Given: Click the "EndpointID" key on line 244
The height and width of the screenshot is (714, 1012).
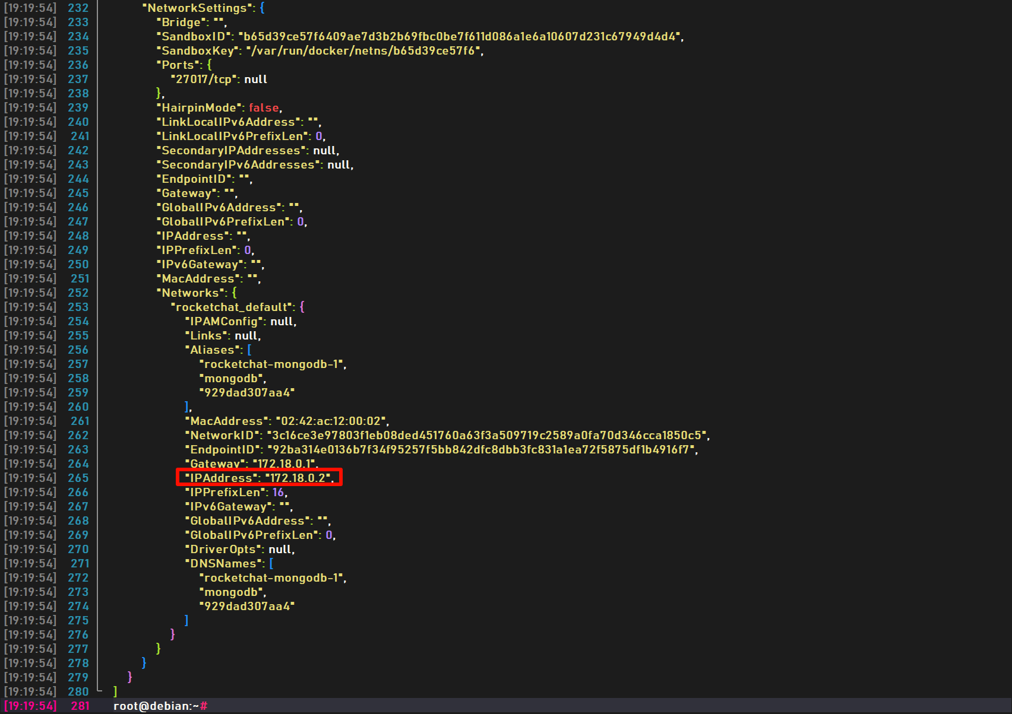Looking at the screenshot, I should click(x=194, y=179).
